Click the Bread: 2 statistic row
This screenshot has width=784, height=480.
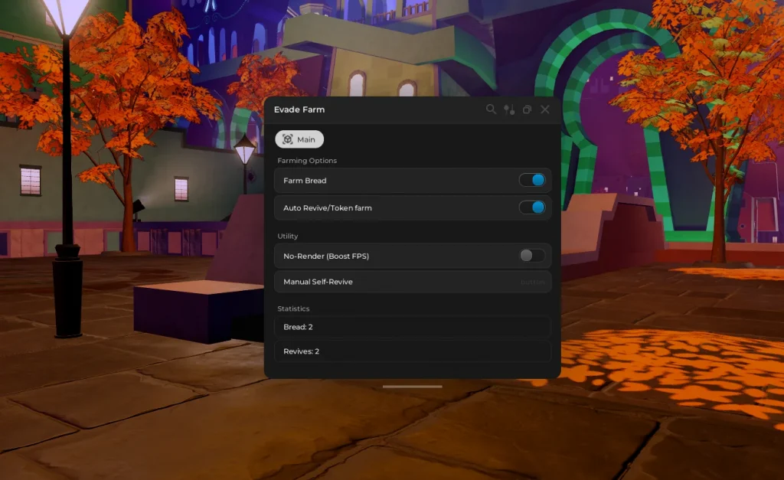412,327
